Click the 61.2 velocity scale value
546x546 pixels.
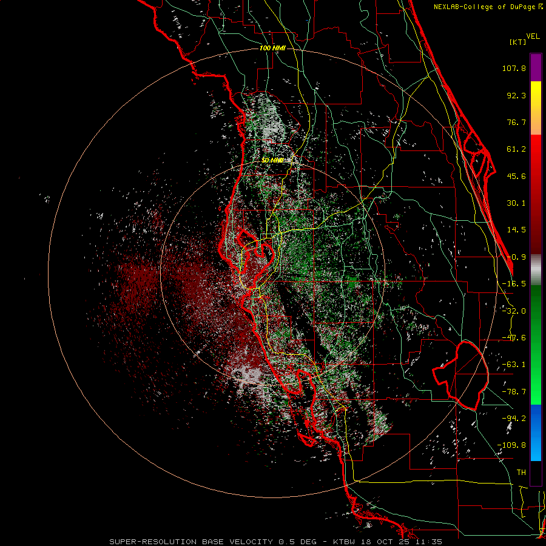pos(516,149)
